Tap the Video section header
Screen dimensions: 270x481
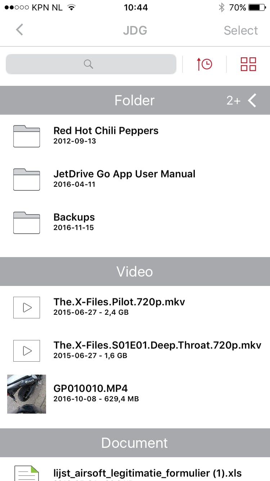(135, 272)
